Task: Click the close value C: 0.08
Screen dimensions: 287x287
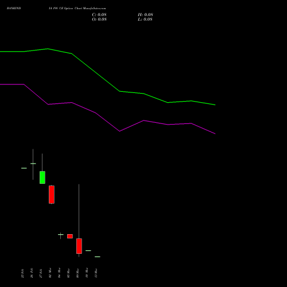Action: 99,15
